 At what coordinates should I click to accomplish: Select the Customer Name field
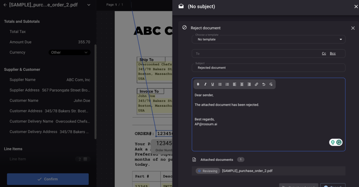50,100
